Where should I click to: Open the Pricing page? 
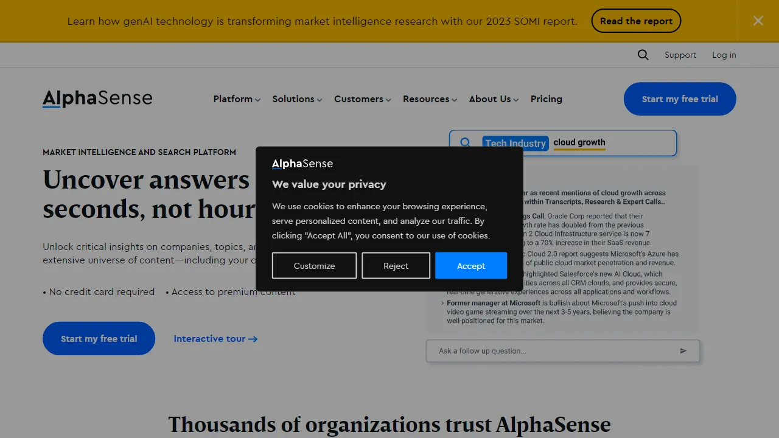[x=547, y=99]
